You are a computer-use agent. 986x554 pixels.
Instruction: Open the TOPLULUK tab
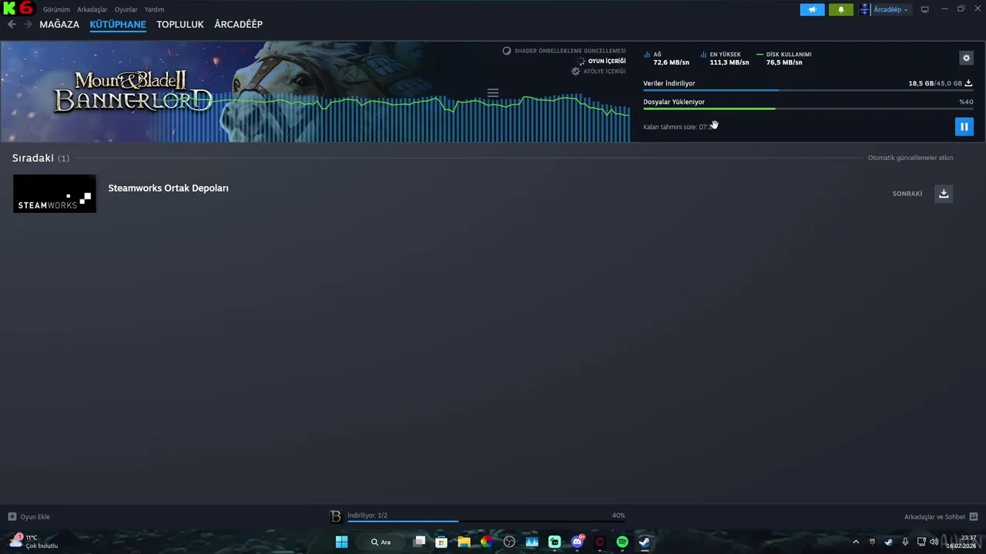click(180, 25)
